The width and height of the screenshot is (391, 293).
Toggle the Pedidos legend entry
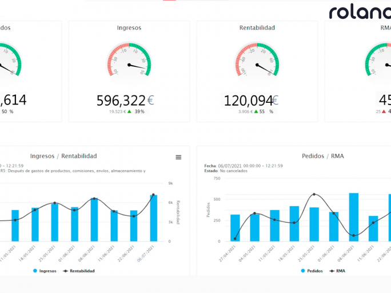coord(312,271)
